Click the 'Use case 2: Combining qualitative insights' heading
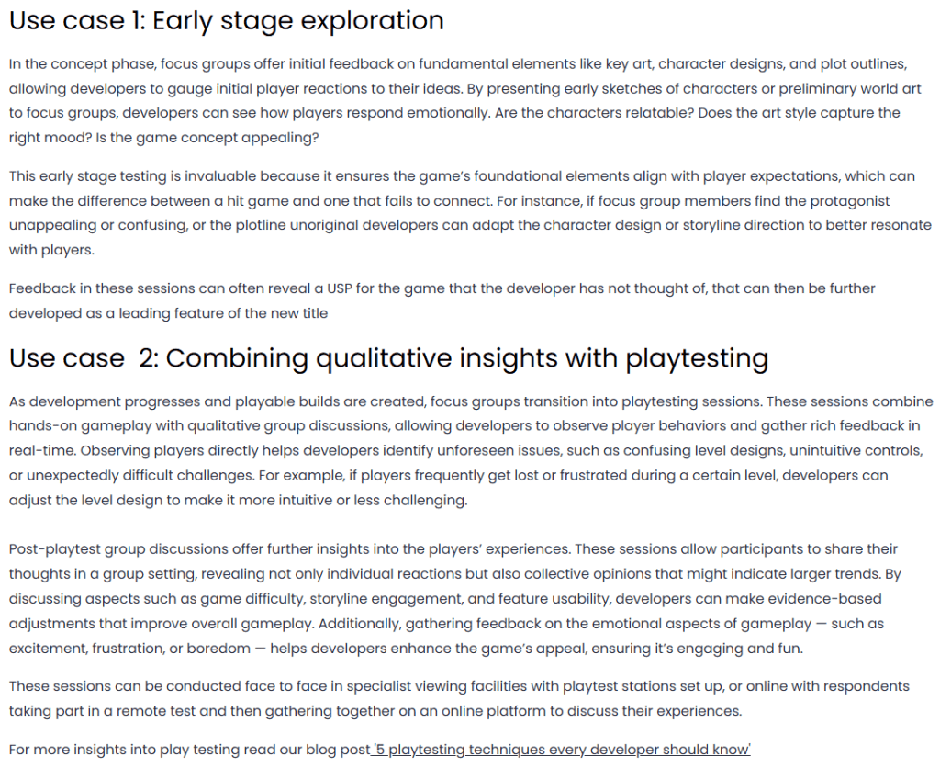940x768 pixels. pyautogui.click(x=388, y=358)
